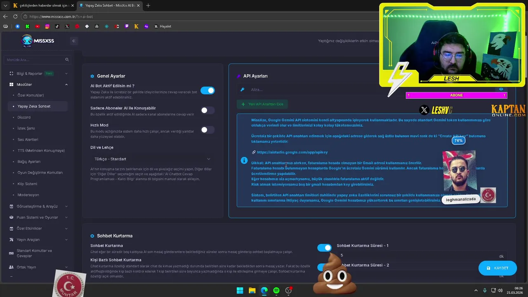
Task: Open TTS (Metinden Konuşmaya) module
Action: click(41, 151)
